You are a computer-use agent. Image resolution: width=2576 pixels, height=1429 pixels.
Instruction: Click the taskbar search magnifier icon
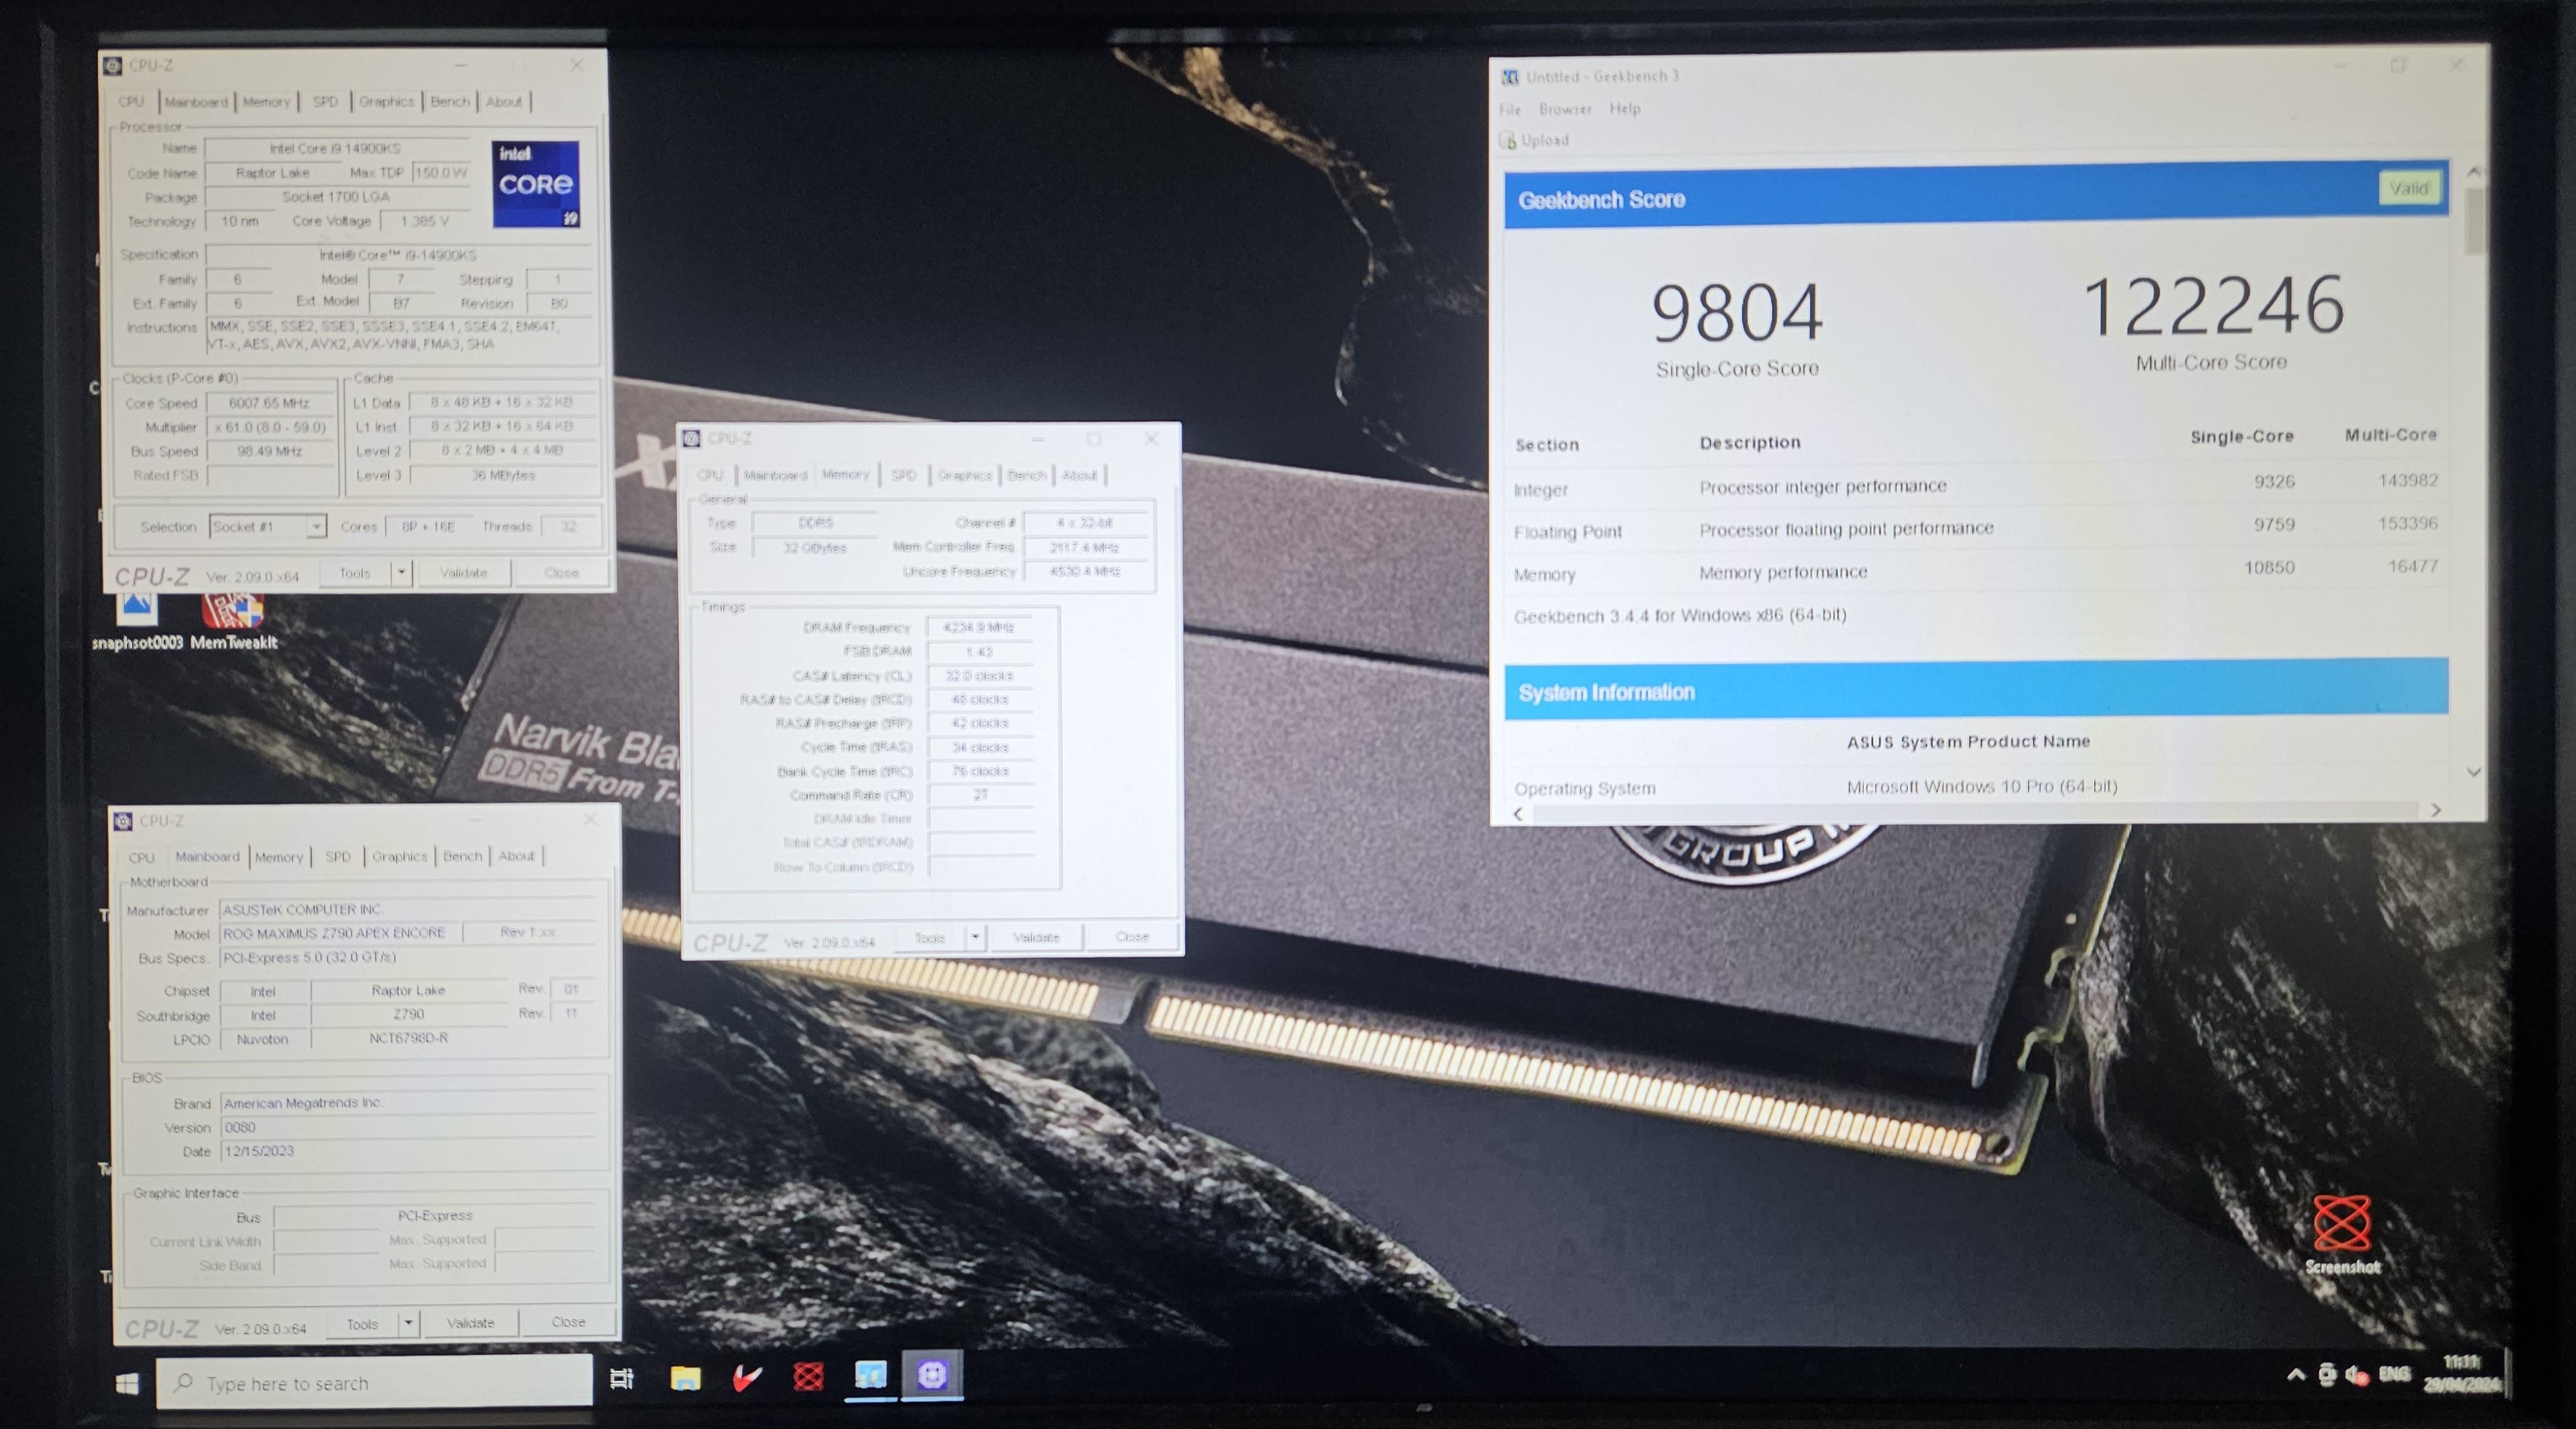pos(183,1383)
